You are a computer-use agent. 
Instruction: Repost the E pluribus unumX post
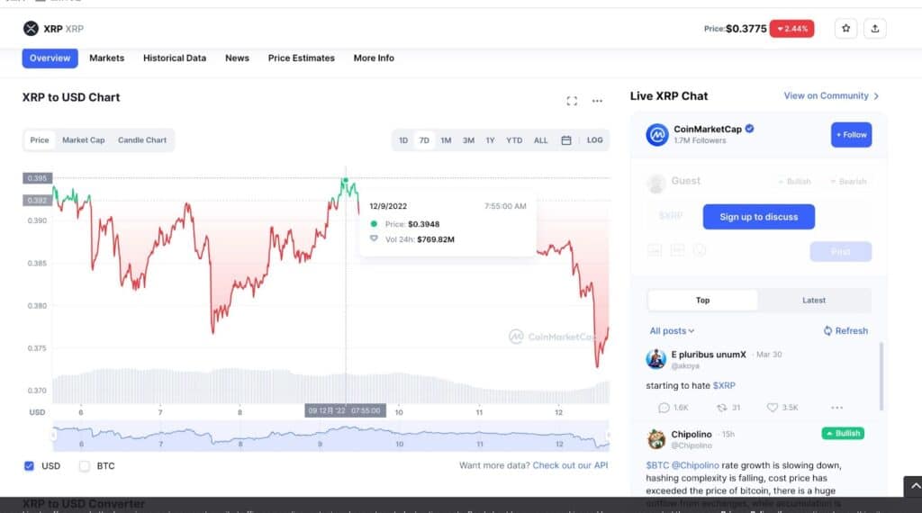point(728,407)
